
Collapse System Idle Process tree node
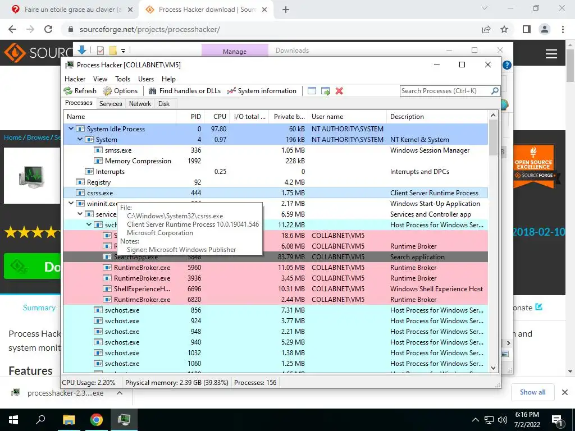pyautogui.click(x=71, y=129)
